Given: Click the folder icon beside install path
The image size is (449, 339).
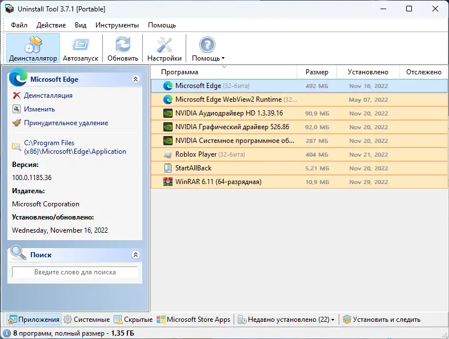Looking at the screenshot, I should click(17, 147).
